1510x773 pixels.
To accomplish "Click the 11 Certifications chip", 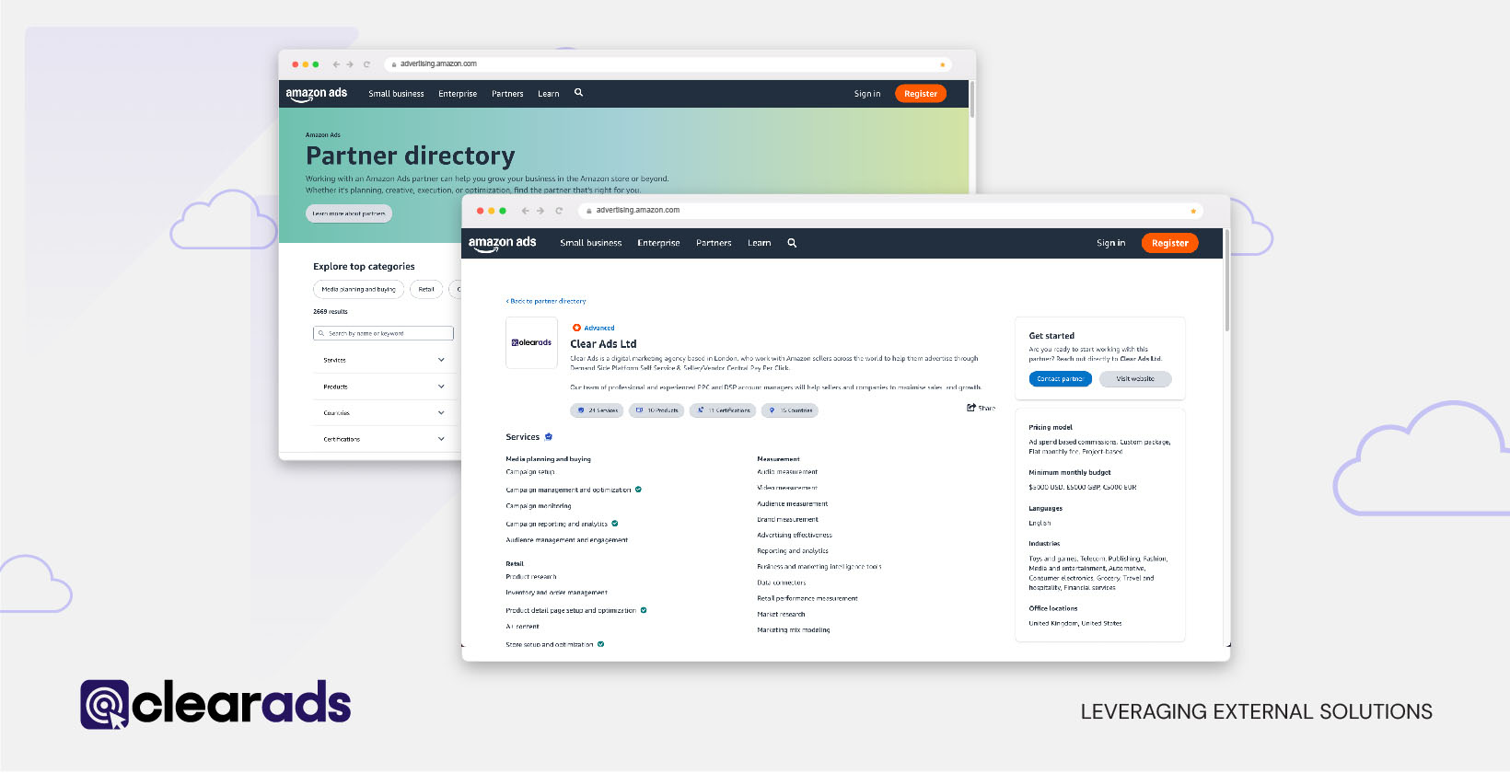I will click(x=723, y=410).
